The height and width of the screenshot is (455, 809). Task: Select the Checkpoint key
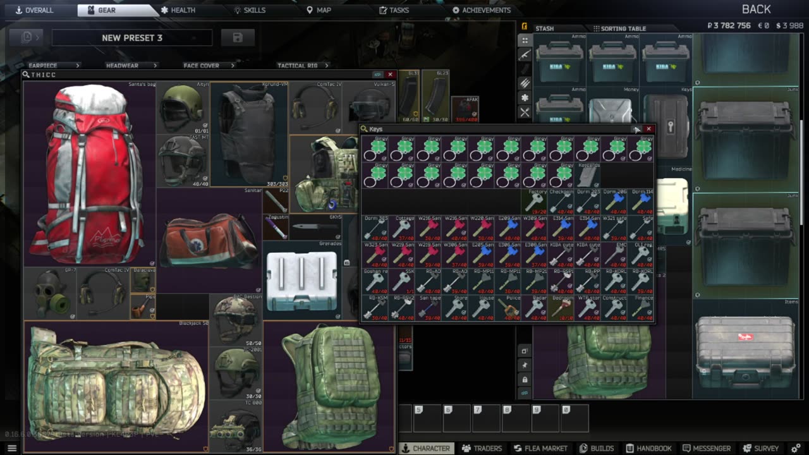click(x=561, y=202)
